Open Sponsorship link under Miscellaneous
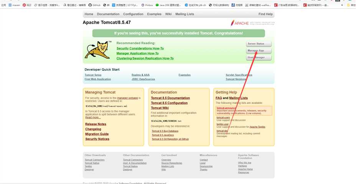Viewport: 356px width, 184px height. click(206, 166)
